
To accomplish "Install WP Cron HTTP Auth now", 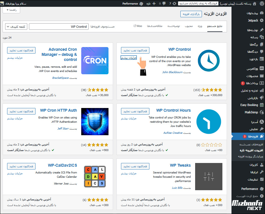I will coord(21,111).
